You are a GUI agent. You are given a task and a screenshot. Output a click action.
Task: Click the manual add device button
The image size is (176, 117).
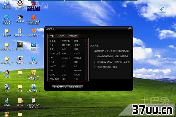pos(67,87)
